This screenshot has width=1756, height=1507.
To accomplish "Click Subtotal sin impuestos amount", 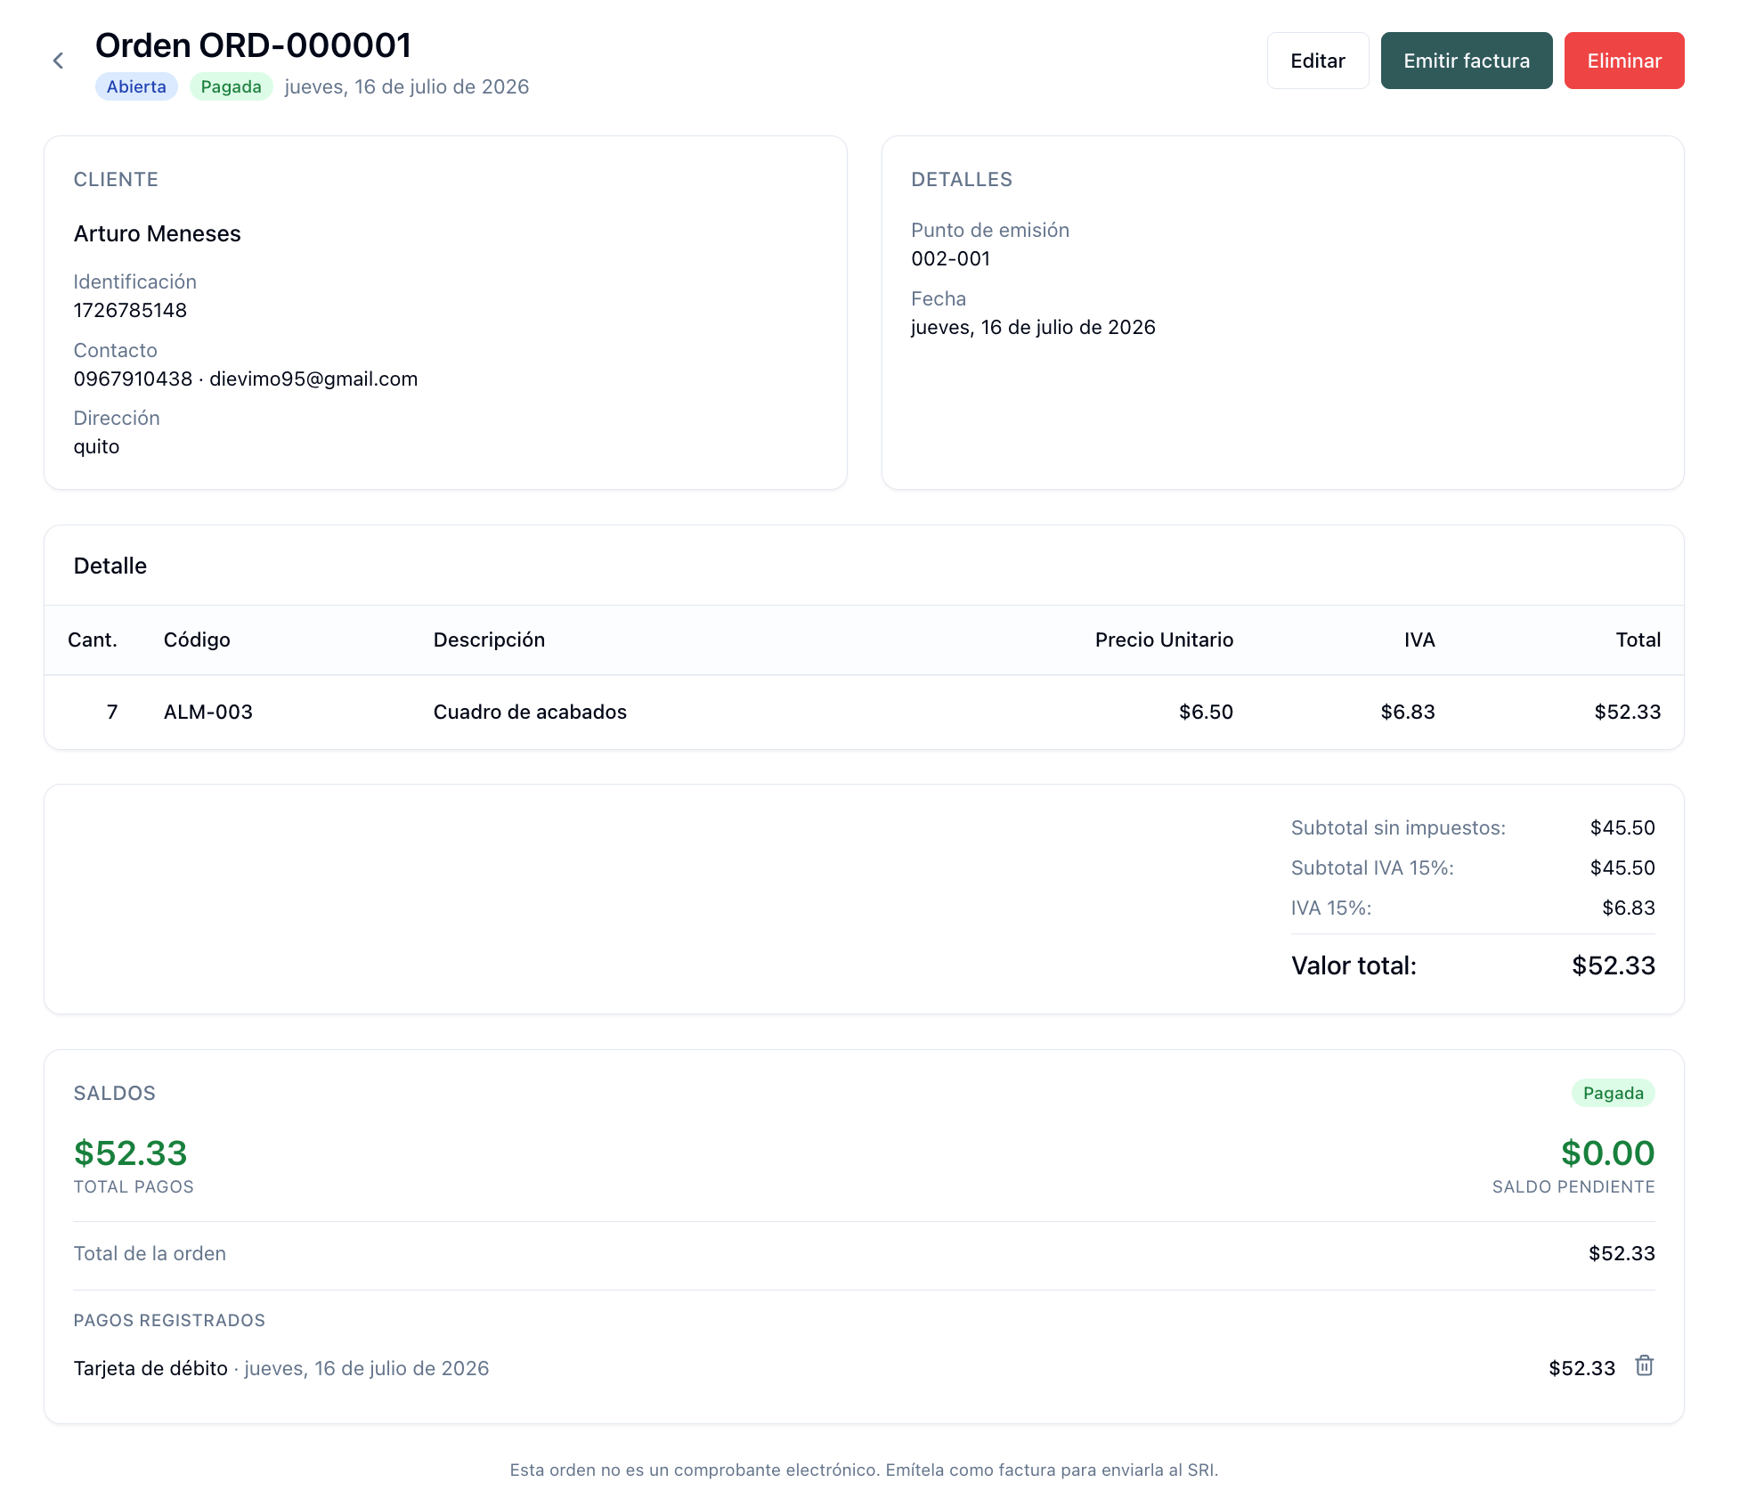I will (x=1622, y=827).
